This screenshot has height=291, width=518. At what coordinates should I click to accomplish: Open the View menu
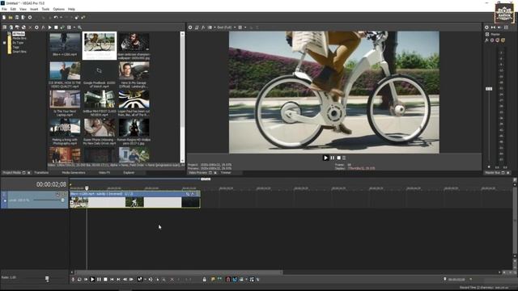click(x=23, y=9)
